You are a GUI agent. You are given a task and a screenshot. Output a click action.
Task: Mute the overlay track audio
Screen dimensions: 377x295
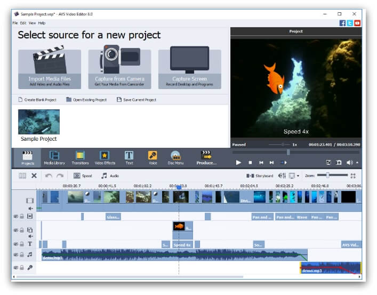click(30, 236)
